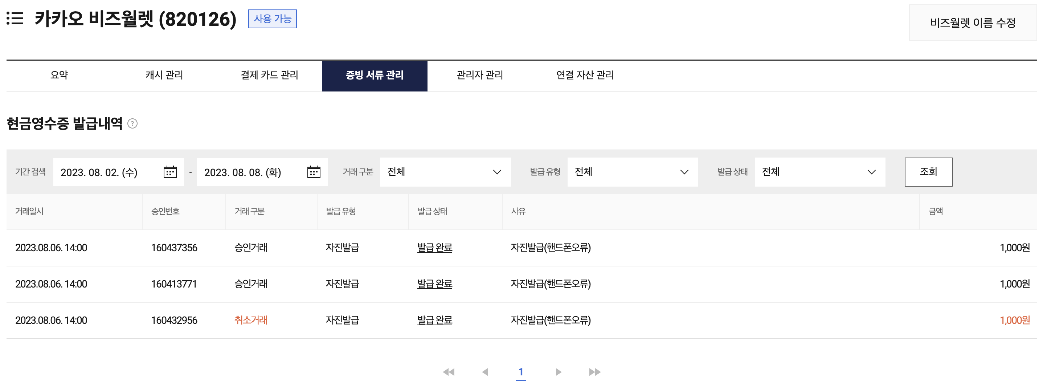
Task: Go to the first page of results
Action: (448, 372)
